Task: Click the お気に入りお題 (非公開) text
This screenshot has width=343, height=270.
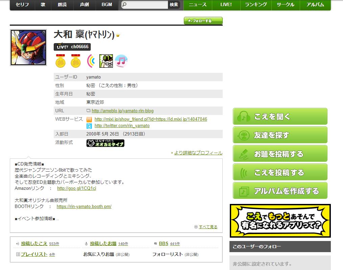Action: click(106, 254)
